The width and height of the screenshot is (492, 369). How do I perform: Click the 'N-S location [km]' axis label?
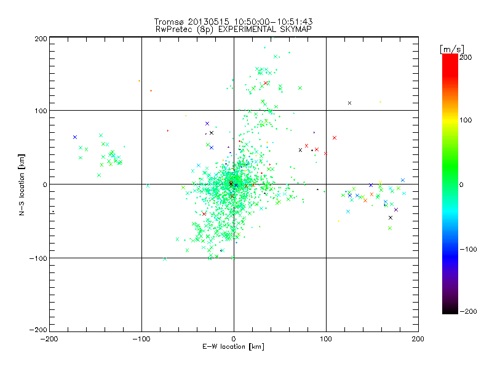(x=22, y=184)
